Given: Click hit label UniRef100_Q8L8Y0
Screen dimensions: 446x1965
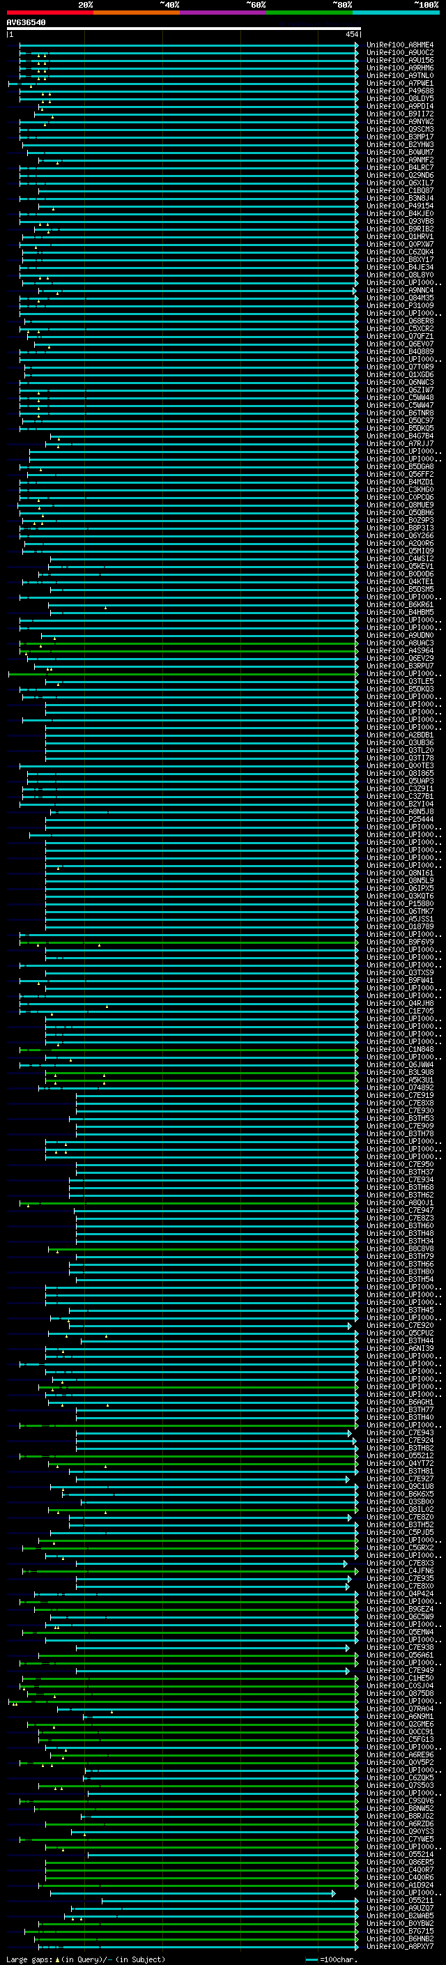Looking at the screenshot, I should [400, 275].
